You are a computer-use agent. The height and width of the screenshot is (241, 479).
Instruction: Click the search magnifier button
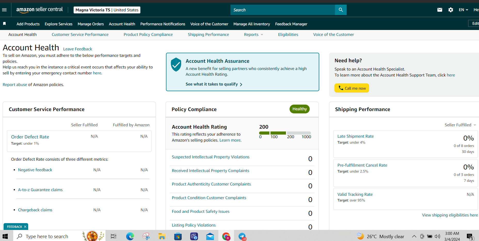[341, 10]
